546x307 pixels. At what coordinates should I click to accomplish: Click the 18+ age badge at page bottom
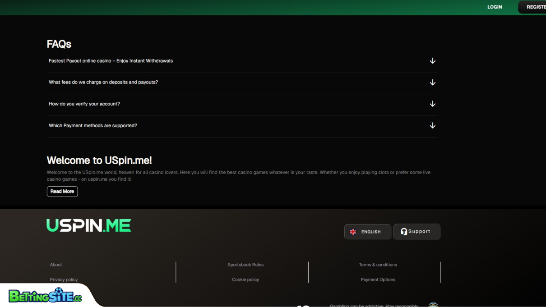pyautogui.click(x=303, y=306)
